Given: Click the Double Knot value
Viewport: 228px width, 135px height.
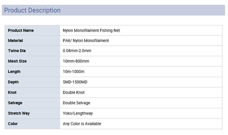Looking at the screenshot, I should tap(74, 92).
